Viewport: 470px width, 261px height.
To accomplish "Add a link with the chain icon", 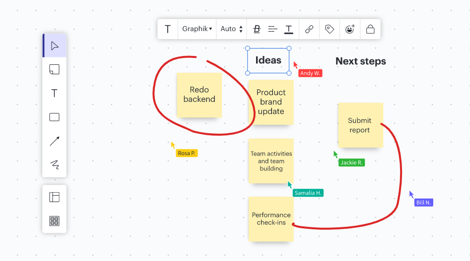I will point(309,29).
